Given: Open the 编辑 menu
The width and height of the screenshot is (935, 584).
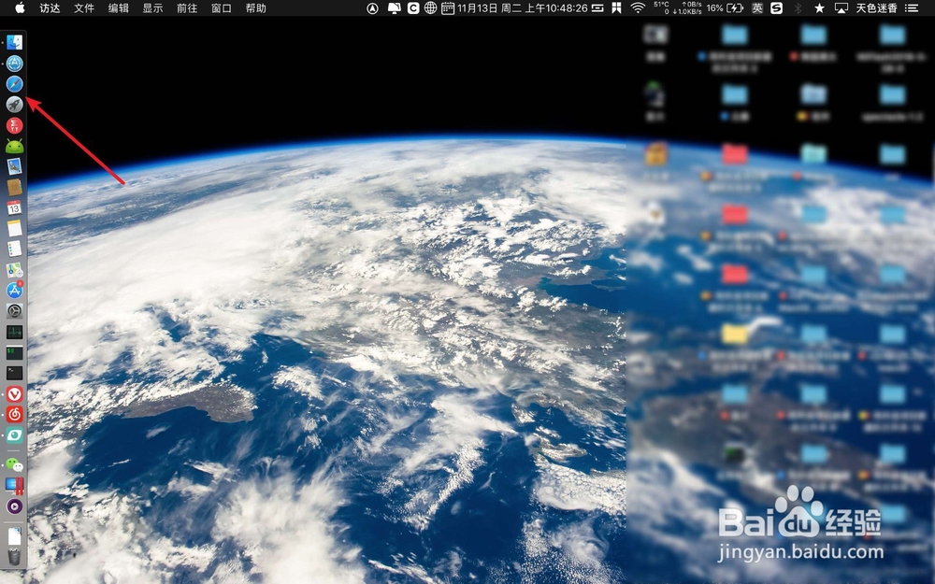Looking at the screenshot, I should (119, 8).
